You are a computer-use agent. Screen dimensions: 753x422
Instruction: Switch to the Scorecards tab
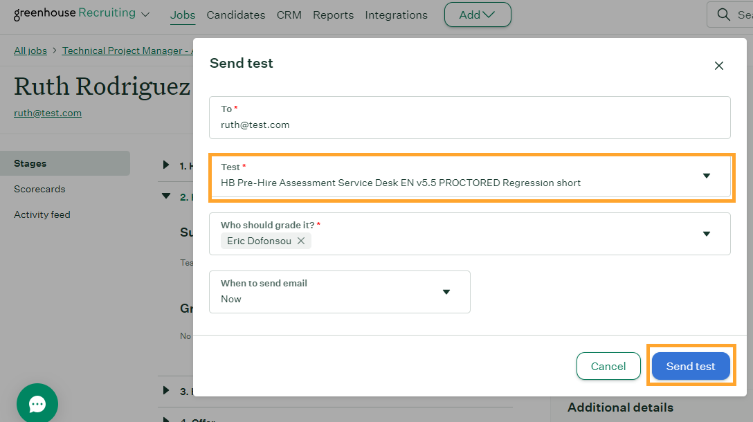pos(39,189)
